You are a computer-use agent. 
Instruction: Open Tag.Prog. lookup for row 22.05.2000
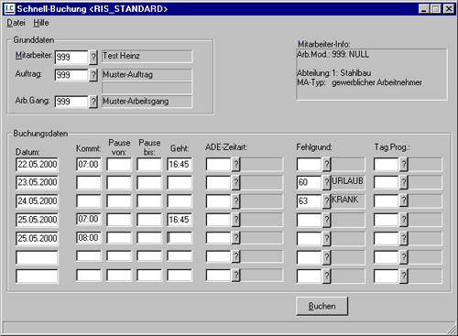[x=404, y=165]
